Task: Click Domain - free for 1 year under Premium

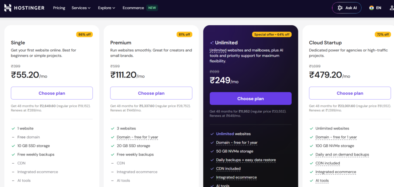Action: click(137, 137)
